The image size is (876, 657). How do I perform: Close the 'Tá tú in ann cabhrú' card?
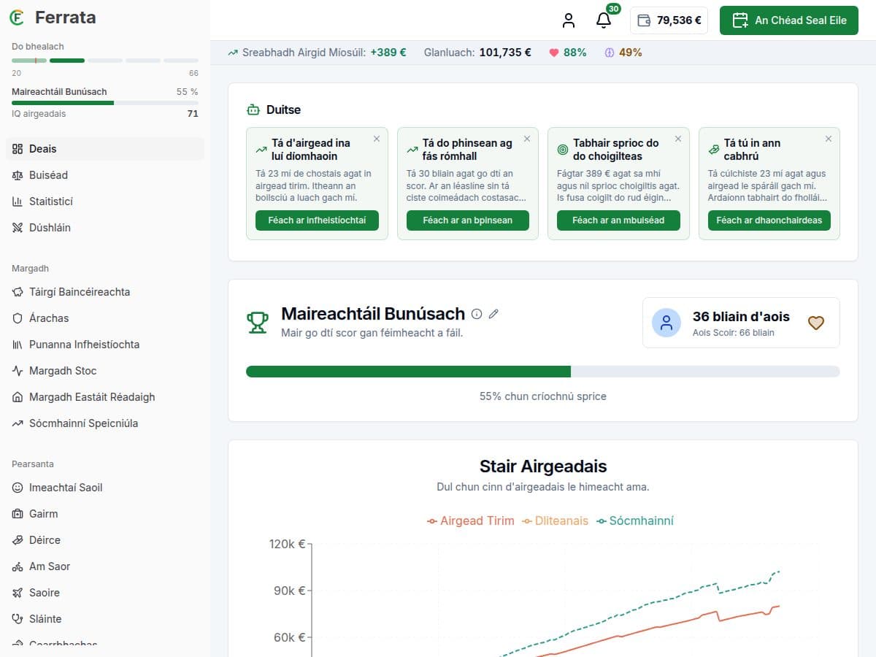tap(829, 139)
